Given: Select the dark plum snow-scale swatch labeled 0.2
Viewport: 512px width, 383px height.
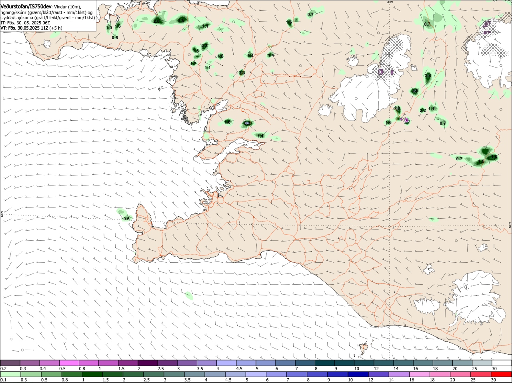Looking at the screenshot, I should coord(10,363).
